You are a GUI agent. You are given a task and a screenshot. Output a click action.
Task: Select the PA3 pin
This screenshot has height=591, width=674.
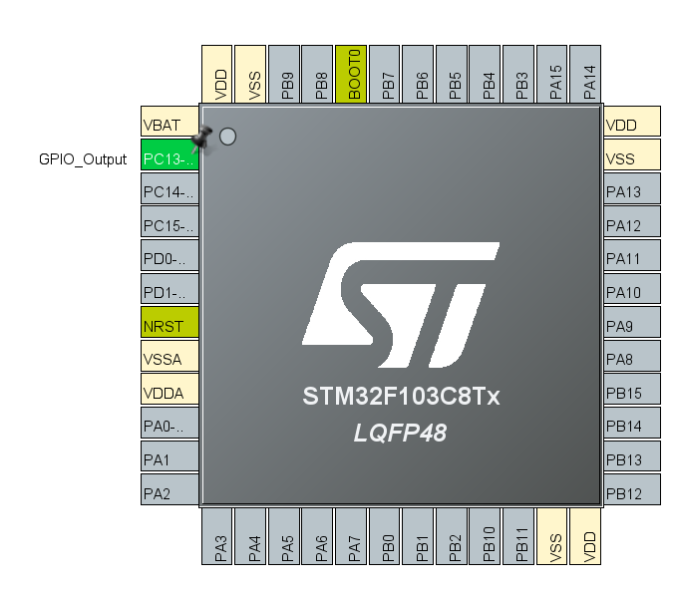click(216, 536)
